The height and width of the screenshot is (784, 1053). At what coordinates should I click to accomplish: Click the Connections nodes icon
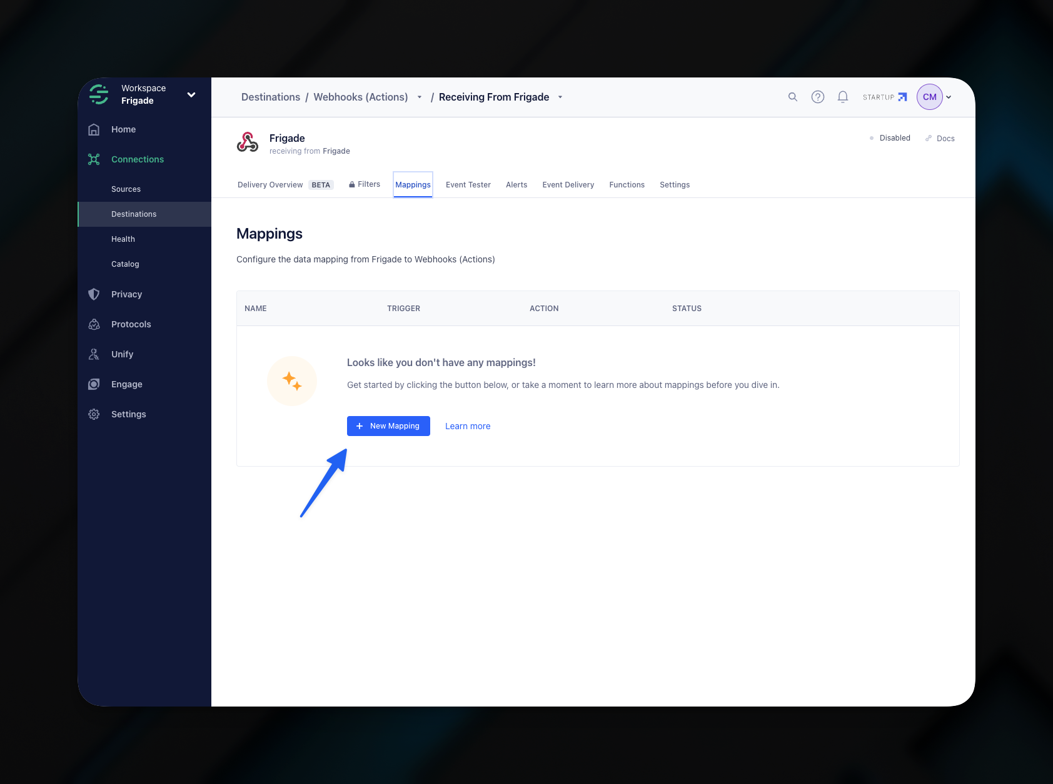(94, 159)
